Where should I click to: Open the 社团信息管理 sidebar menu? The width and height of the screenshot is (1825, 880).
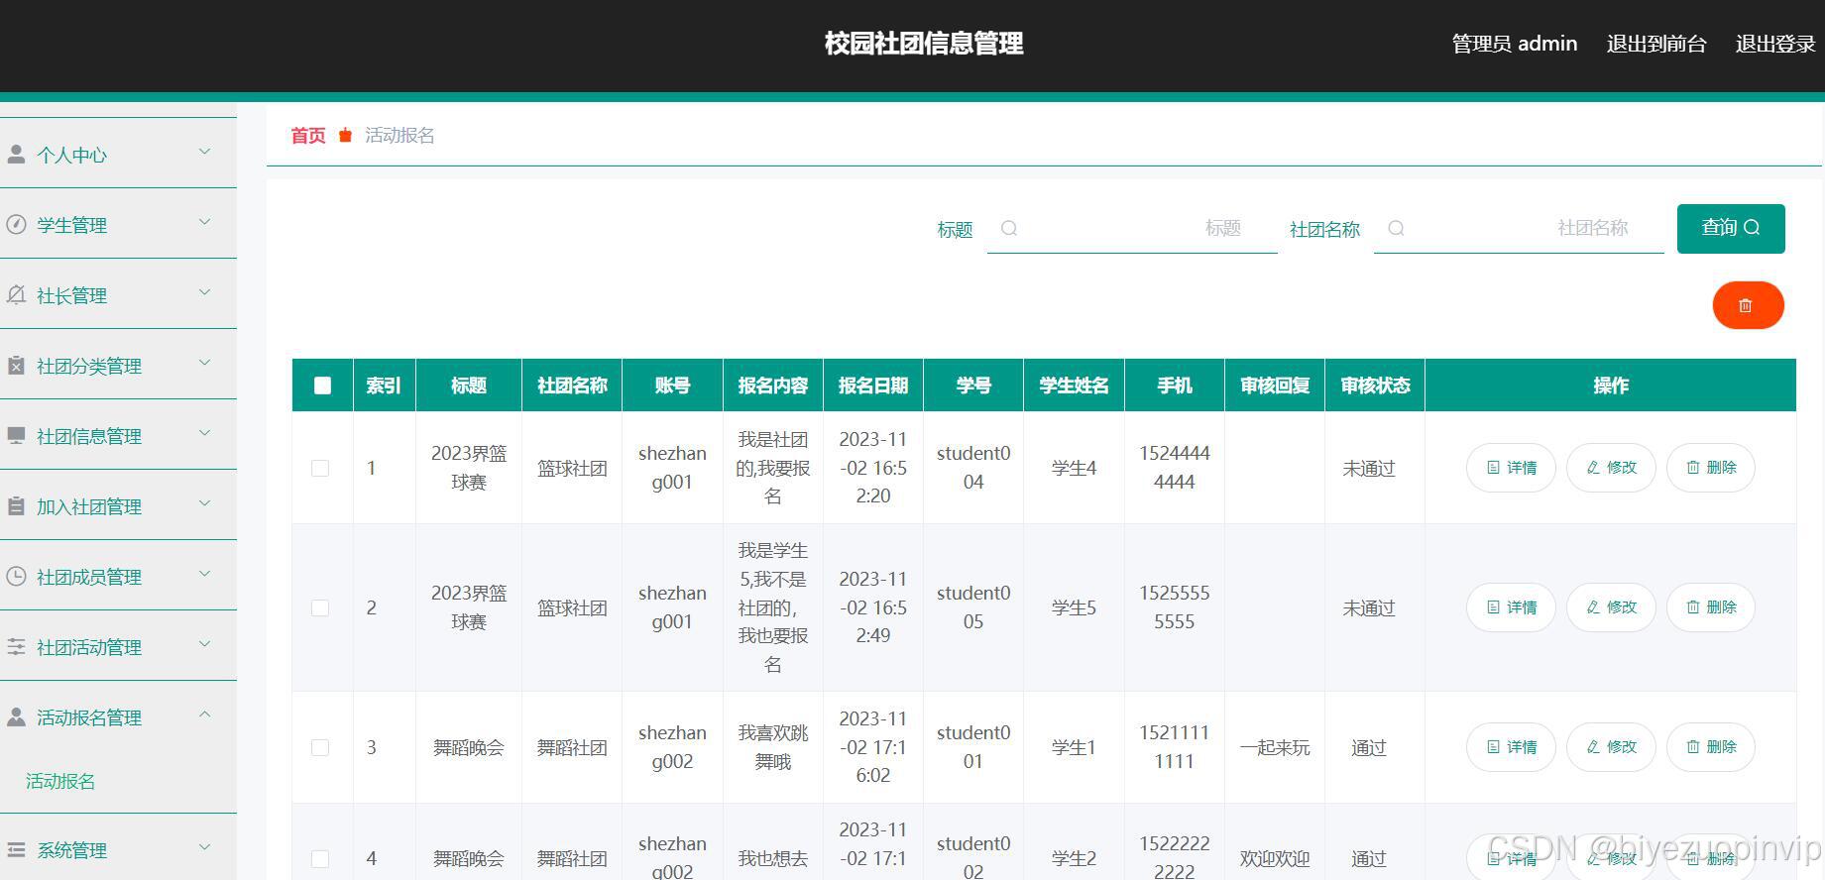(118, 435)
